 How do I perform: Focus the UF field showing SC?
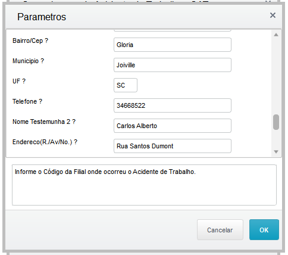coord(126,85)
